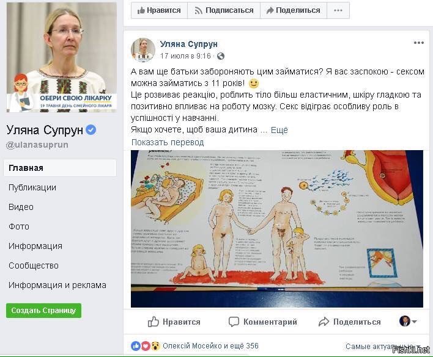Click the globe audience icon on the post
This screenshot has width=433, height=357.
pyautogui.click(x=221, y=56)
